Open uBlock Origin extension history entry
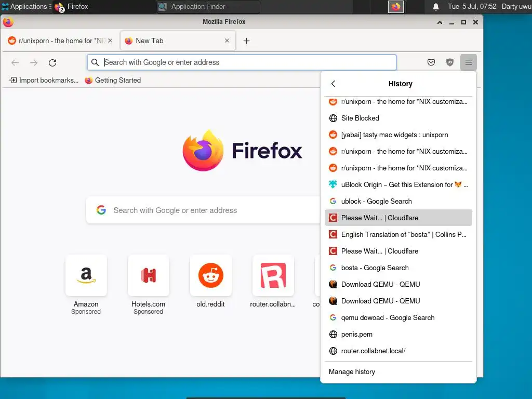The width and height of the screenshot is (532, 399). pos(398,184)
